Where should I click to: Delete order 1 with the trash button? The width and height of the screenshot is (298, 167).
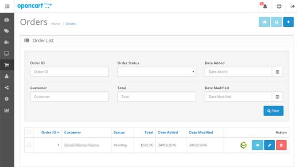(x=281, y=145)
